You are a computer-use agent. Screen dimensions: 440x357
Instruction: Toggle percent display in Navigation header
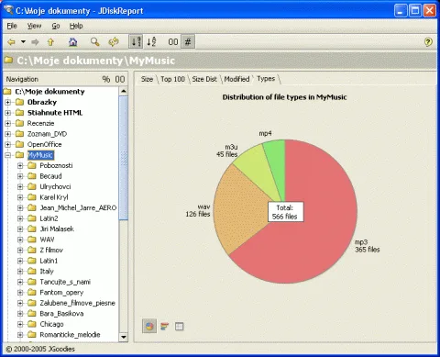106,79
